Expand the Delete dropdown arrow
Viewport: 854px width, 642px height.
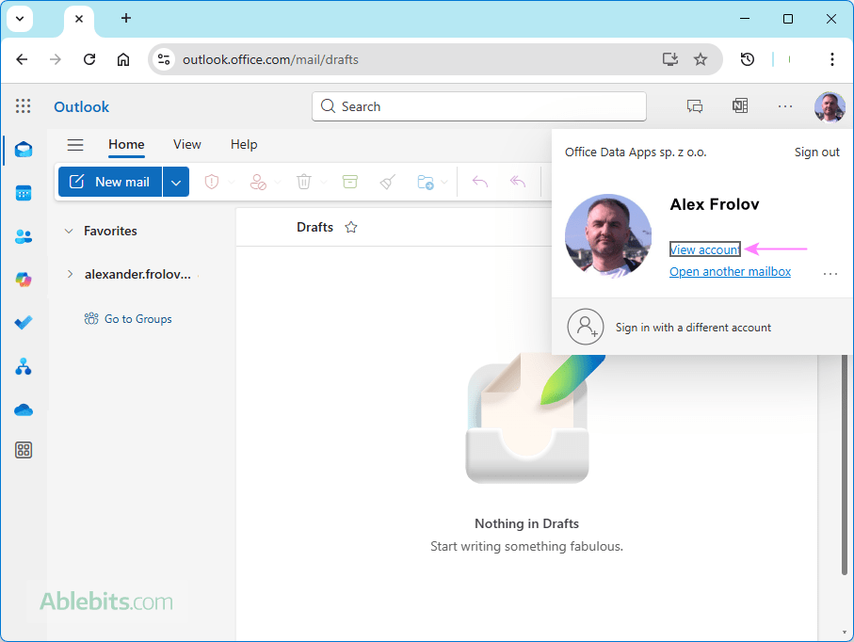[x=324, y=182]
